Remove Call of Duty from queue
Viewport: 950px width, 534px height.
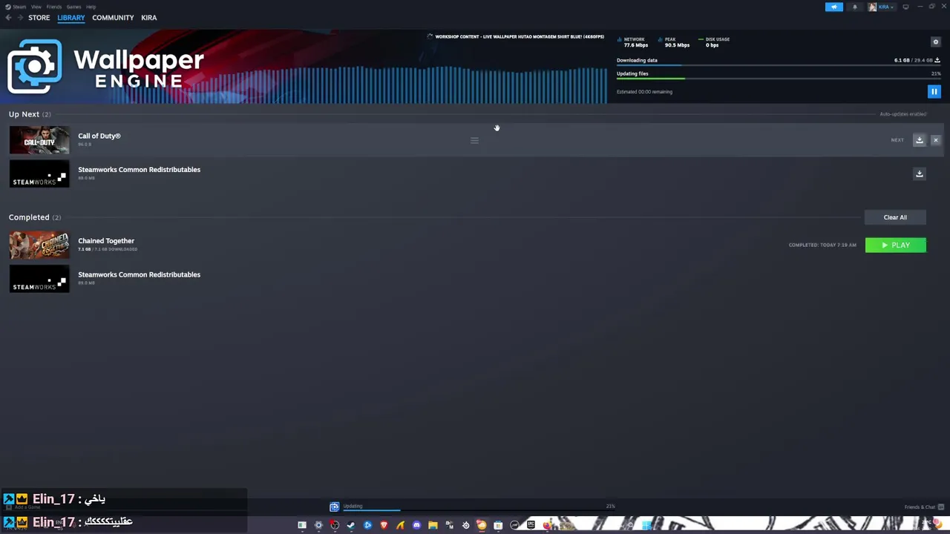(x=935, y=140)
